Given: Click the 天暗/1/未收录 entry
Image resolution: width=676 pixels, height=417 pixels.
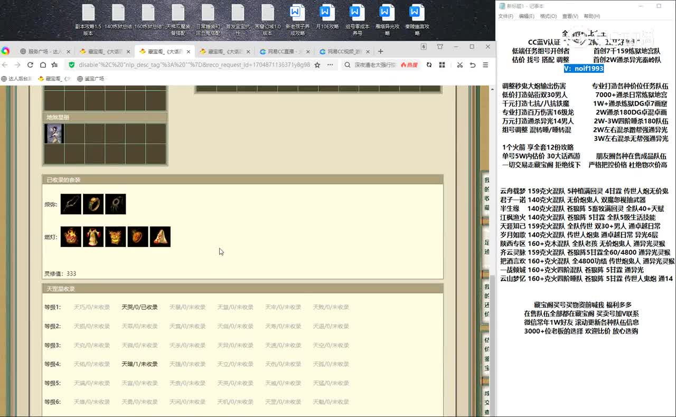Looking at the screenshot, I should tap(139, 364).
